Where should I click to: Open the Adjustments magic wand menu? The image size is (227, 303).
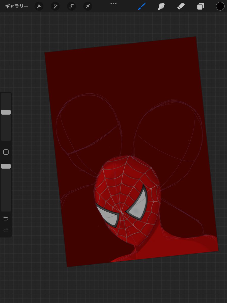pyautogui.click(x=55, y=6)
